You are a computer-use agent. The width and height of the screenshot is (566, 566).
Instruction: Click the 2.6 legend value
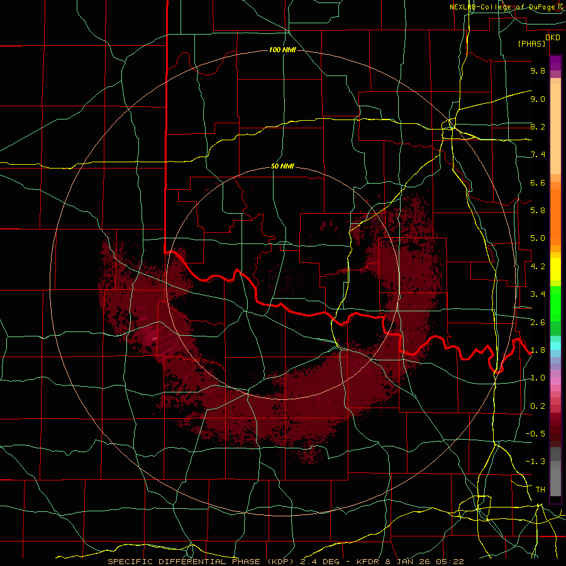[538, 323]
